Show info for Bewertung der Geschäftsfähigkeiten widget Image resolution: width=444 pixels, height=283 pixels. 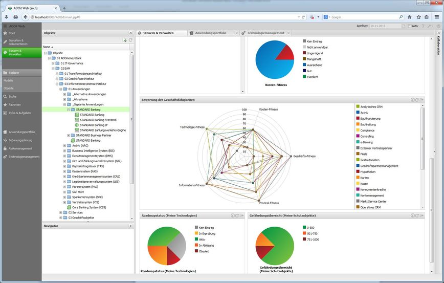pos(413,100)
